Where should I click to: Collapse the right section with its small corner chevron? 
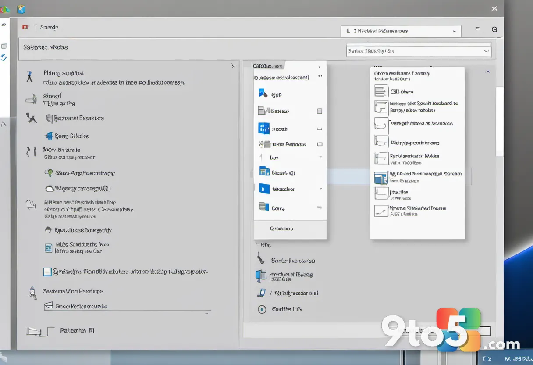click(488, 71)
